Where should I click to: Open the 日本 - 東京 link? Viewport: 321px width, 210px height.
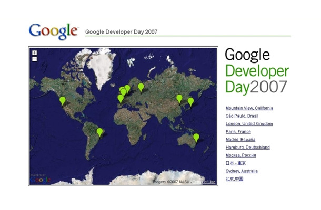tap(236, 163)
